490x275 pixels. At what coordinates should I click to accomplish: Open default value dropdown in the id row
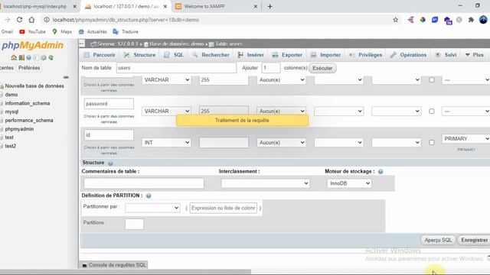pyautogui.click(x=281, y=143)
